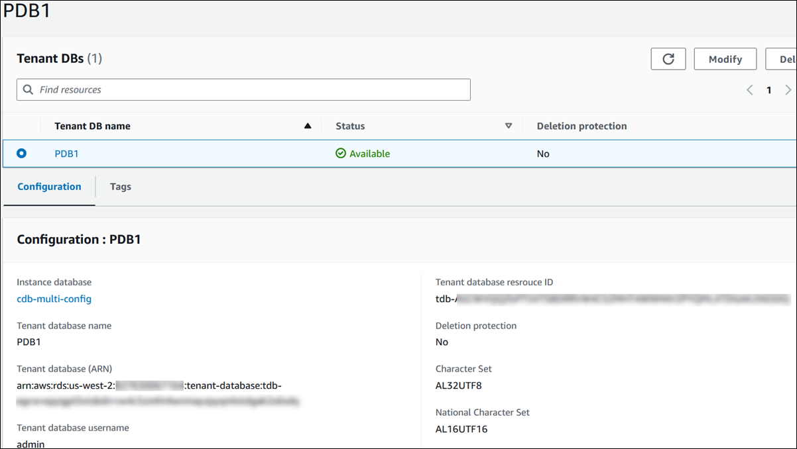Open the Configuration tab

point(49,187)
